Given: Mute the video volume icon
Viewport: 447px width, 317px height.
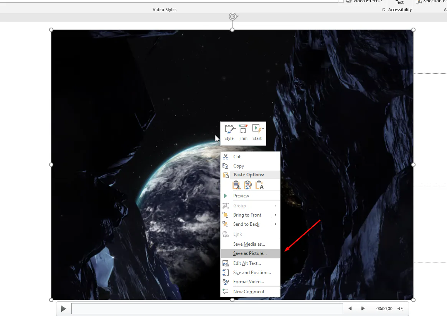Looking at the screenshot, I should [x=401, y=309].
